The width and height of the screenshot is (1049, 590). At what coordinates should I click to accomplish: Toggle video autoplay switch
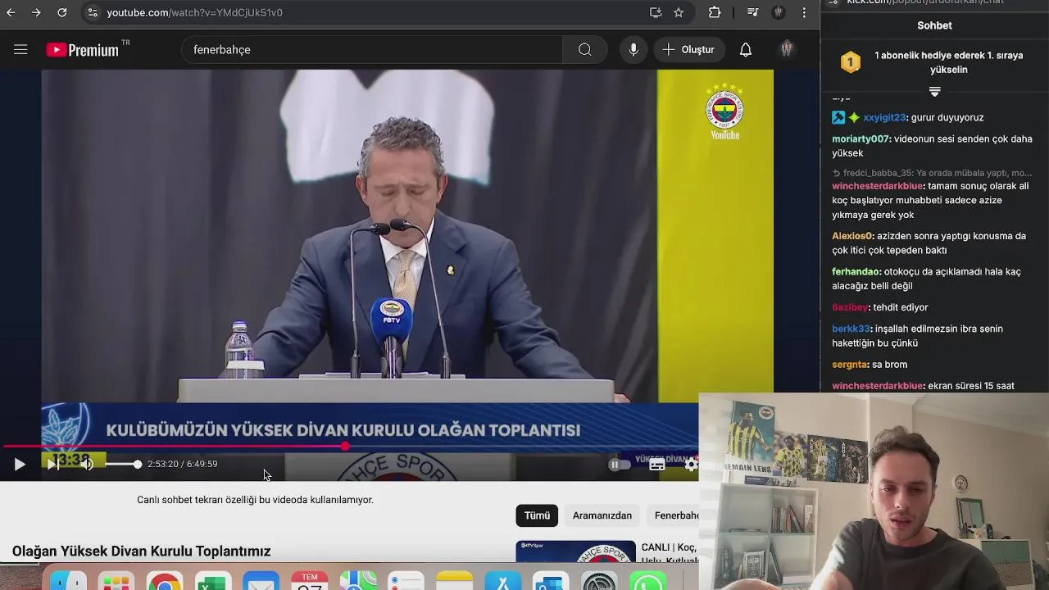click(620, 465)
